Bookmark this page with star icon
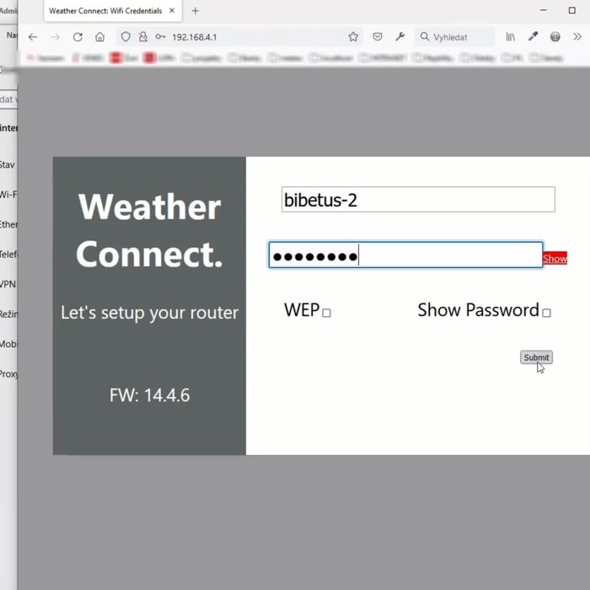 [353, 37]
